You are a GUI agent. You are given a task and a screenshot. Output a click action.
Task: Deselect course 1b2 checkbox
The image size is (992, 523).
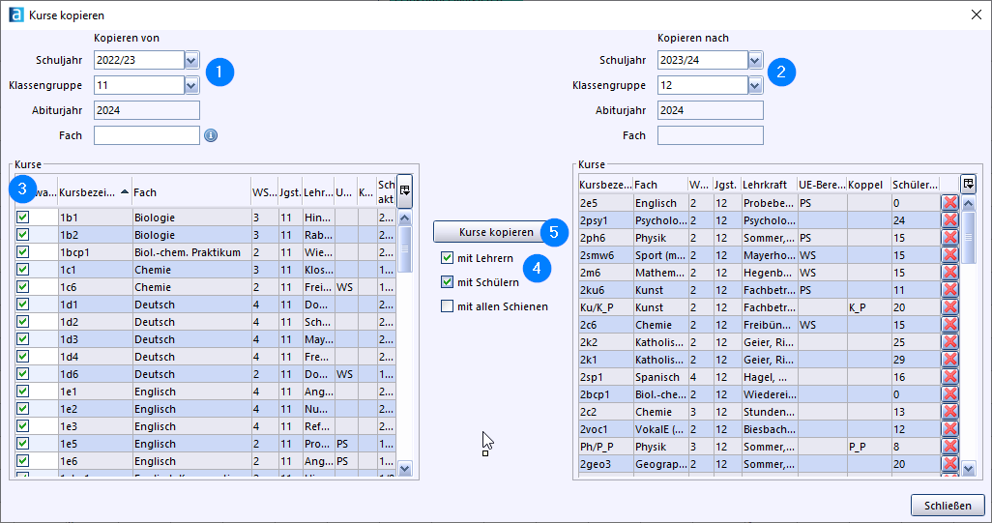click(23, 235)
